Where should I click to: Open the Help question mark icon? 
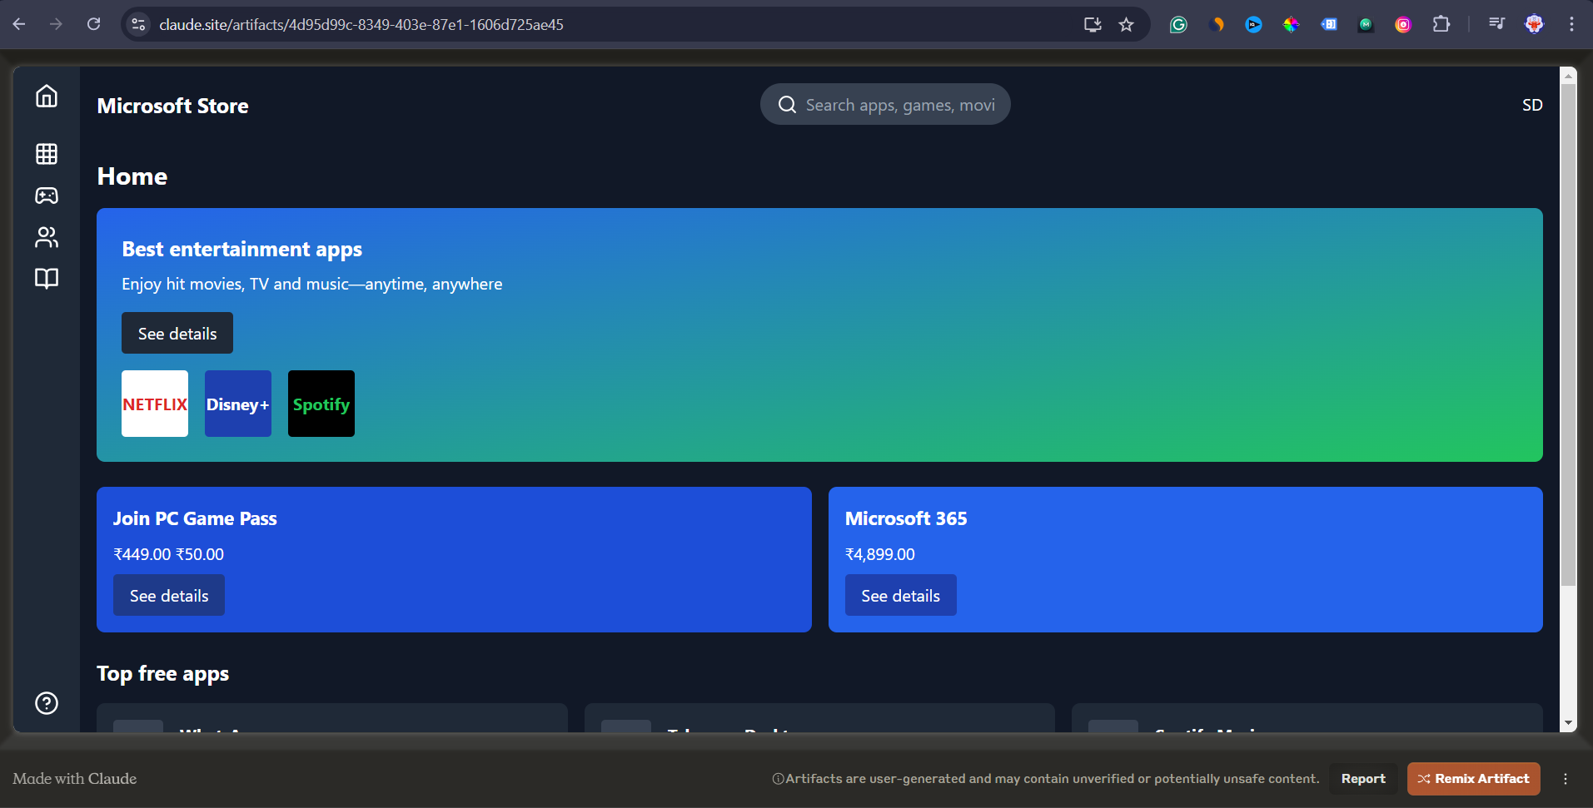click(47, 703)
